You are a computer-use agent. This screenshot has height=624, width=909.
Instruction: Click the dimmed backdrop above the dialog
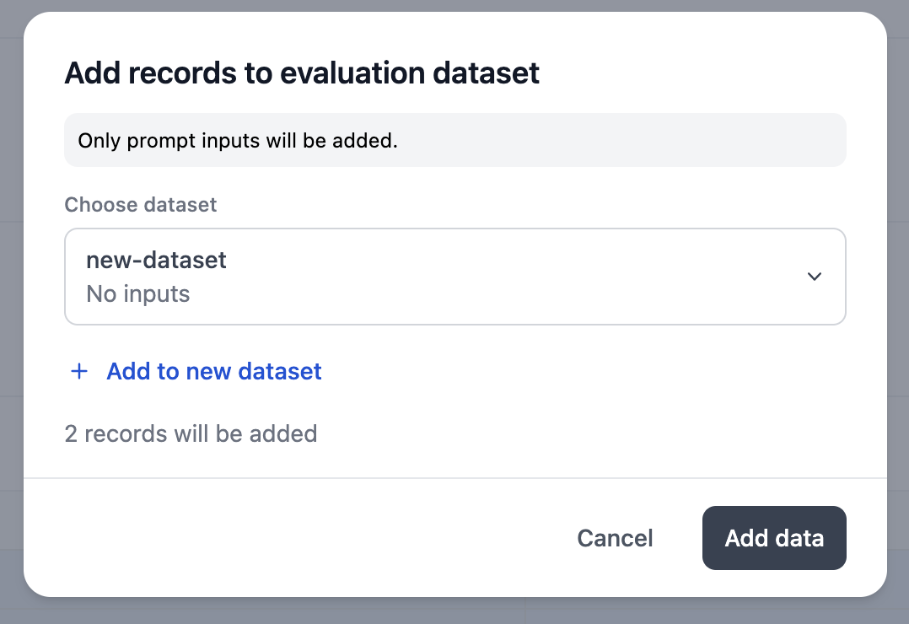tap(455, 5)
